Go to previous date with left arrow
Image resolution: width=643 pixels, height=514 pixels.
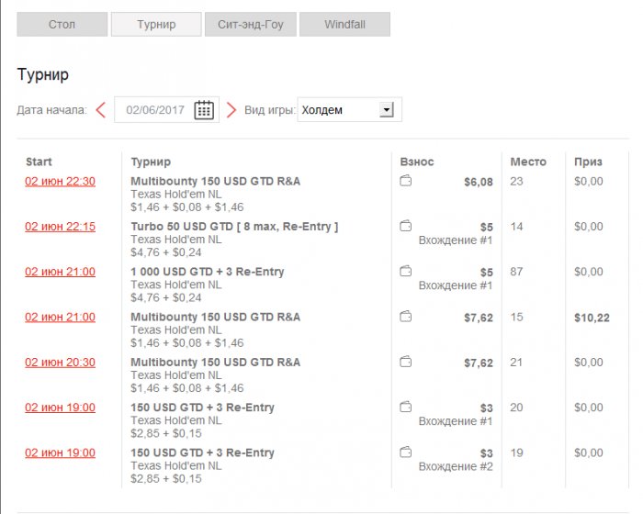pos(100,110)
